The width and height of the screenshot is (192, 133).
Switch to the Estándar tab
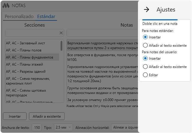click(46, 17)
